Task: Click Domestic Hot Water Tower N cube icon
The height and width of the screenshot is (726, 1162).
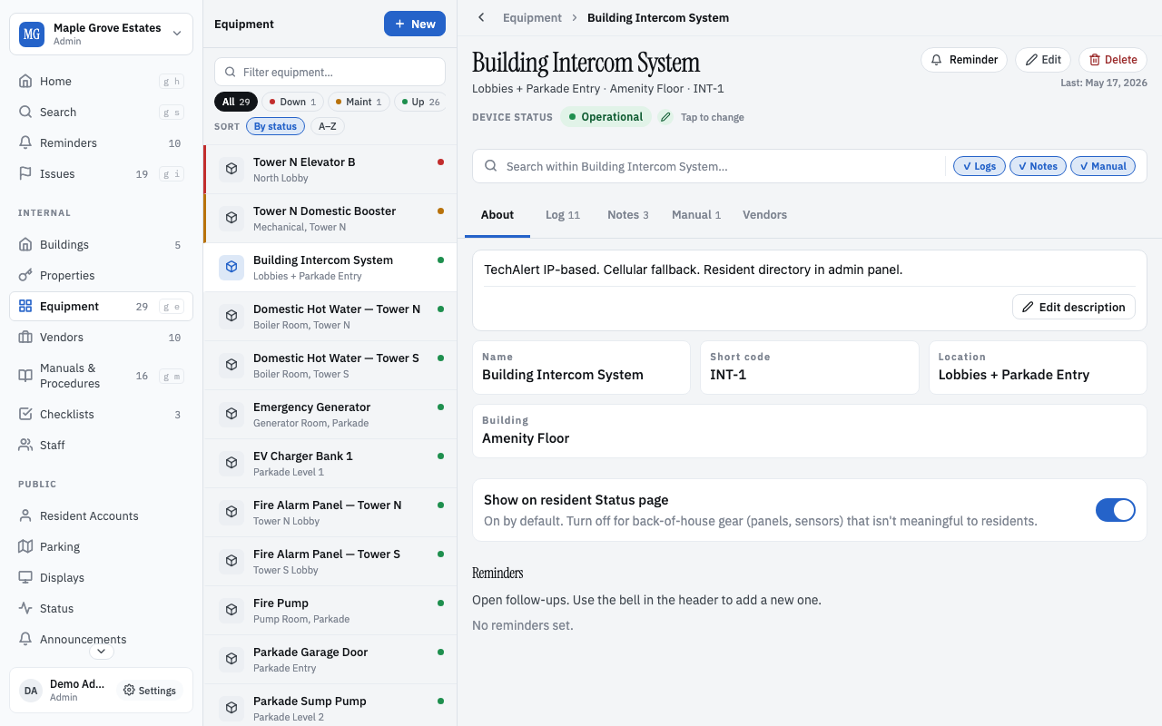Action: coord(231,316)
